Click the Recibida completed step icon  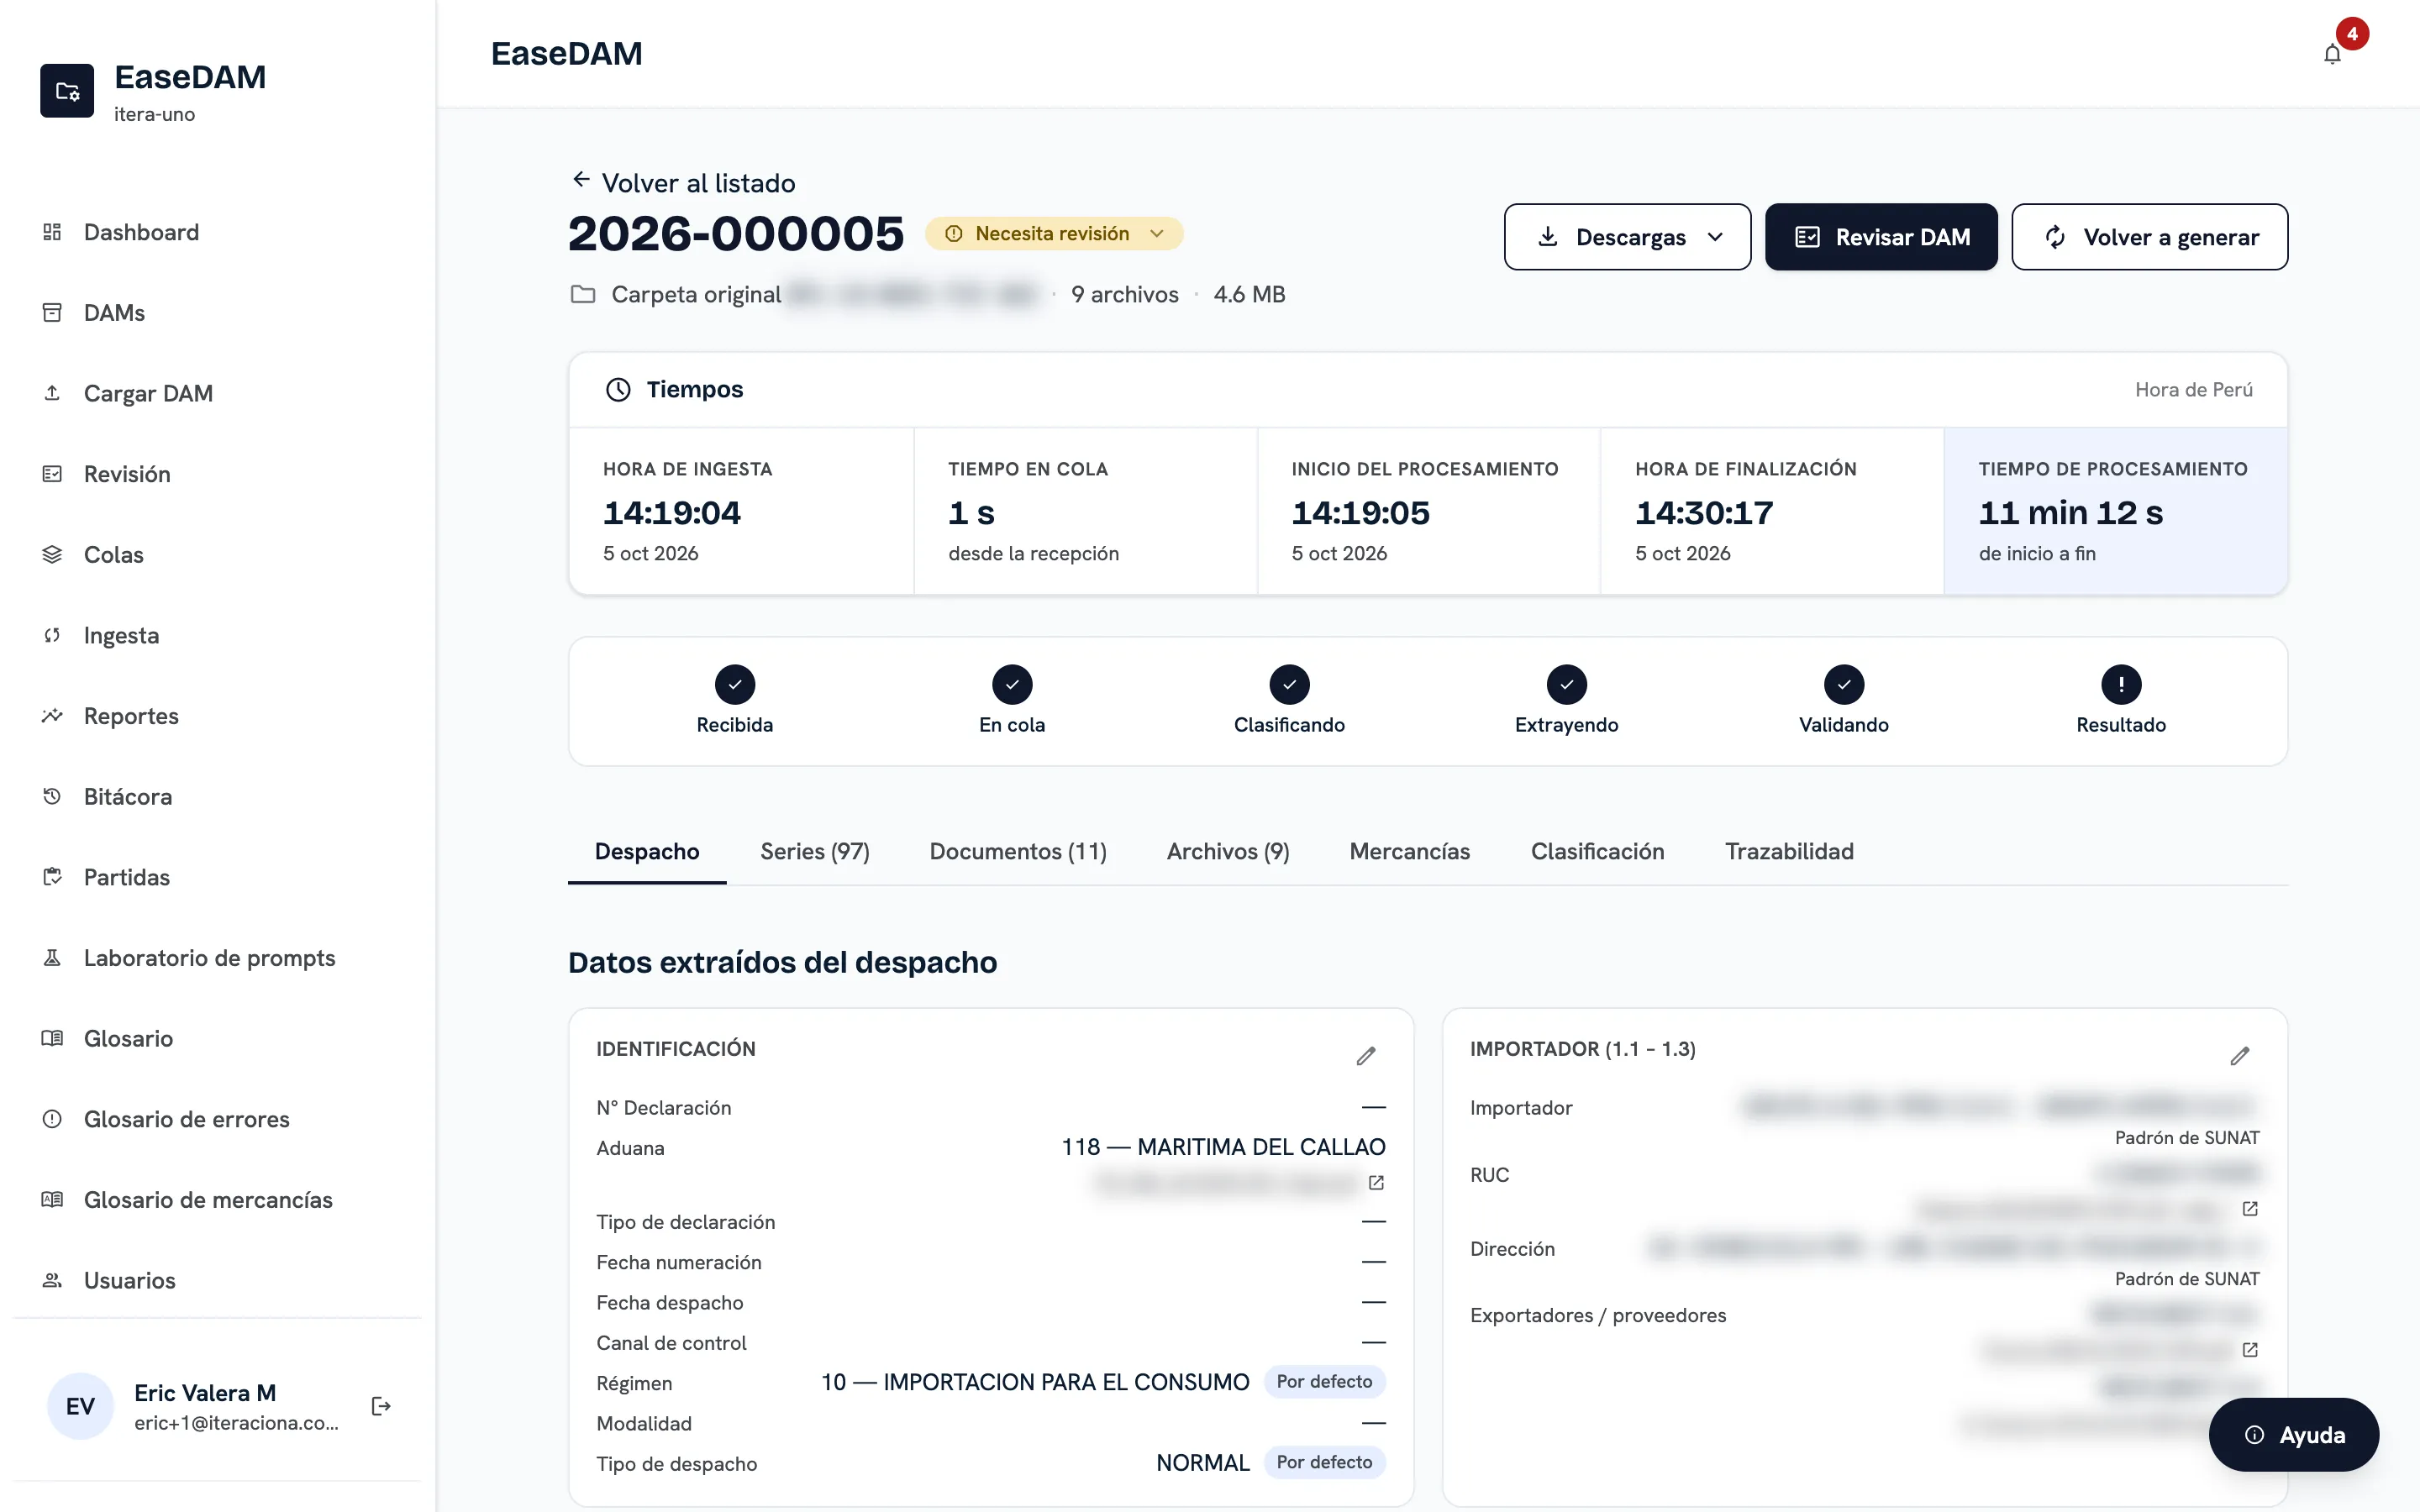(x=735, y=685)
